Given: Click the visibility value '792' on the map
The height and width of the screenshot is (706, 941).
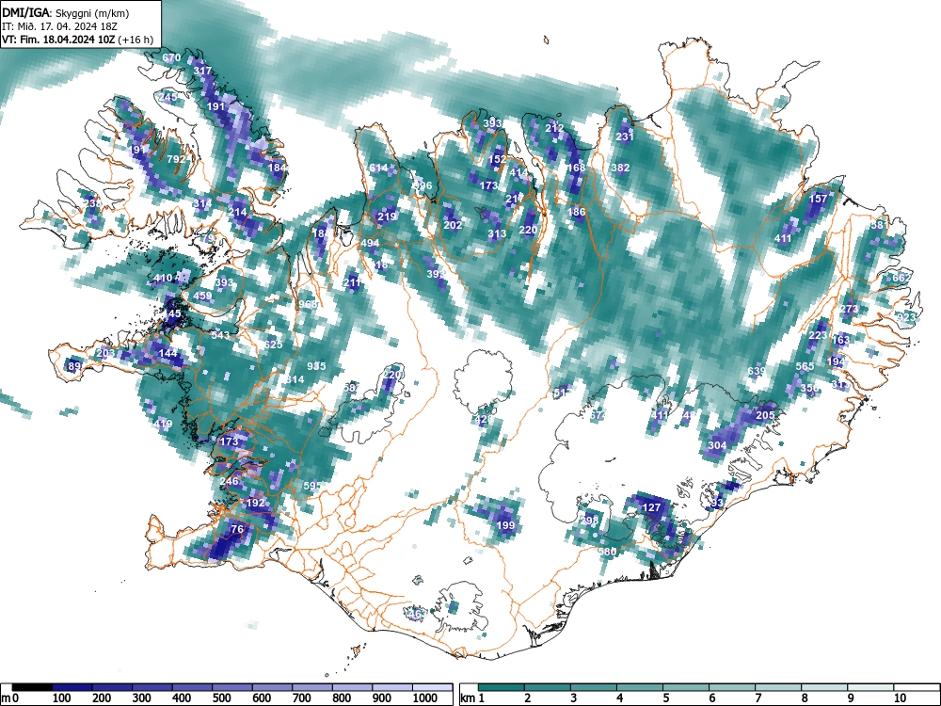Looking at the screenshot, I should point(176,160).
